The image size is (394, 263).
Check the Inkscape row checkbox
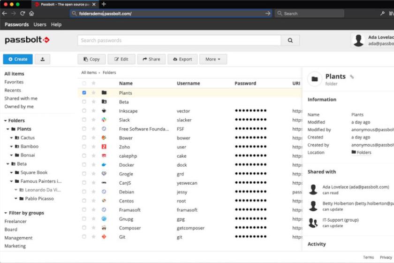[84, 111]
